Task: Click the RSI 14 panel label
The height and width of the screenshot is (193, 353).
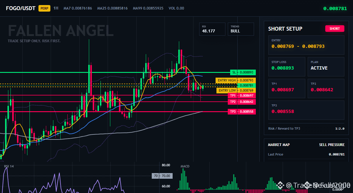Action: pyautogui.click(x=9, y=166)
